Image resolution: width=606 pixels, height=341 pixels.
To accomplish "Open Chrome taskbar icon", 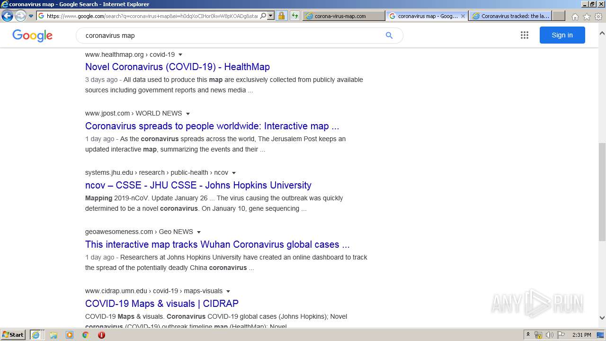I will click(85, 335).
